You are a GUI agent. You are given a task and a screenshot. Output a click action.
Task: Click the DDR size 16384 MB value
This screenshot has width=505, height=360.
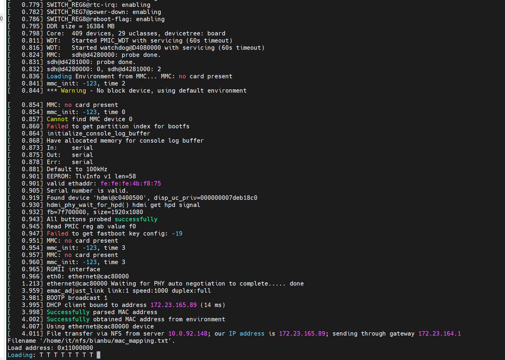[x=100, y=26]
